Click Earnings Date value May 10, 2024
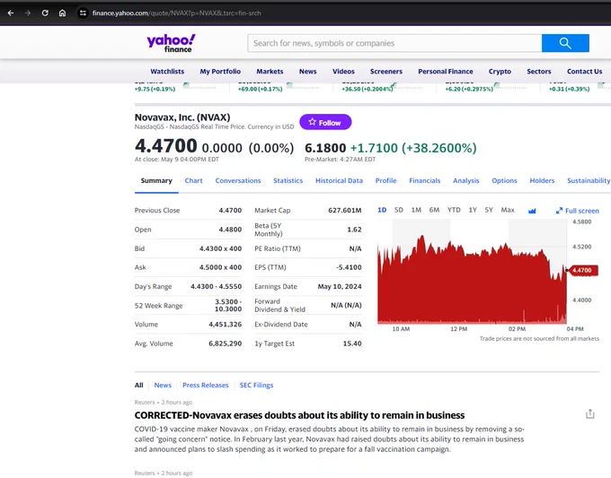 click(340, 287)
